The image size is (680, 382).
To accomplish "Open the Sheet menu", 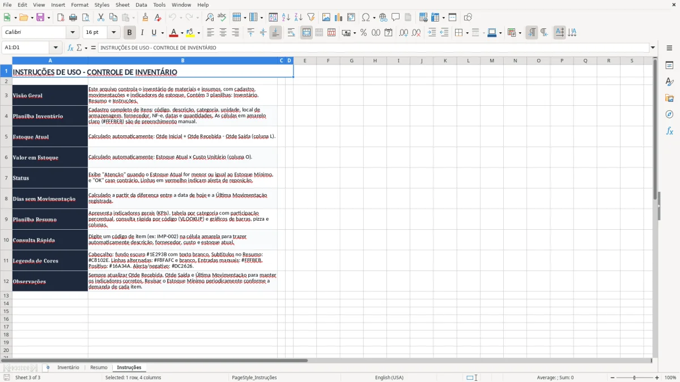I will 122,5.
